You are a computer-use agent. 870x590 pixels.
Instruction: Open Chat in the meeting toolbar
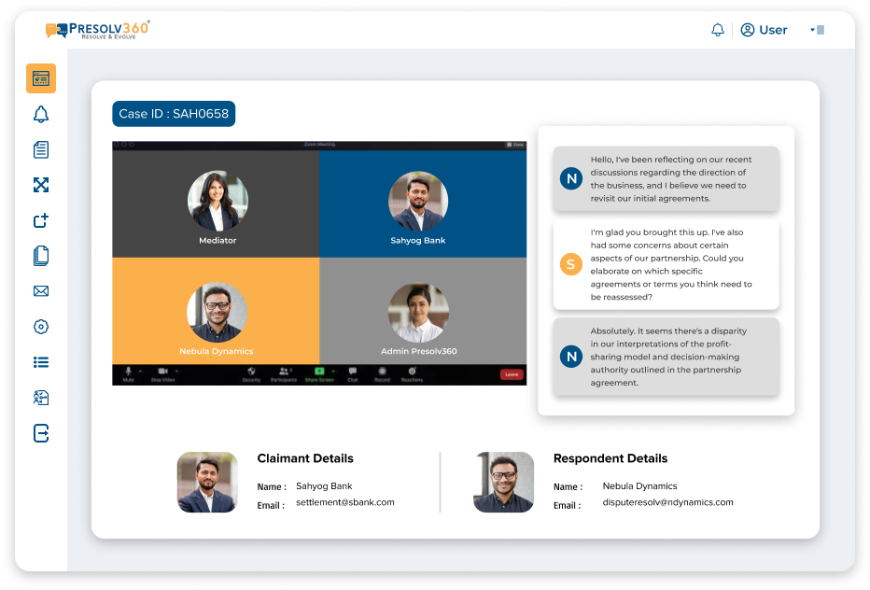tap(352, 374)
